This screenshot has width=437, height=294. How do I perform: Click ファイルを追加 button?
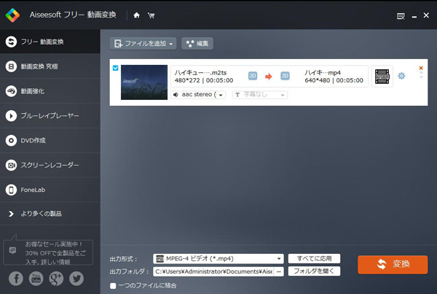[143, 44]
